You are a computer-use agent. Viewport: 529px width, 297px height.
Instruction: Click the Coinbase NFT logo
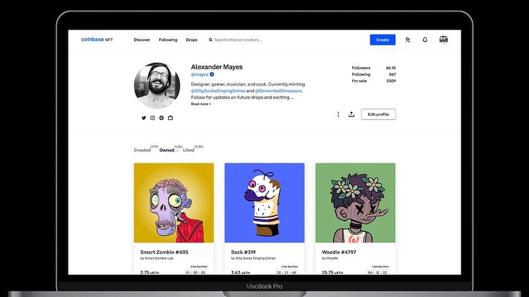97,39
